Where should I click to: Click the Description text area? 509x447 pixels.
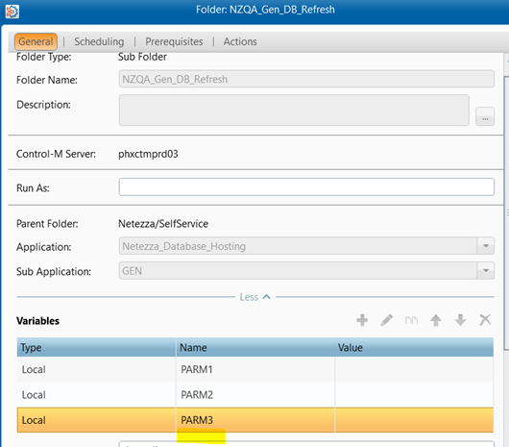294,111
